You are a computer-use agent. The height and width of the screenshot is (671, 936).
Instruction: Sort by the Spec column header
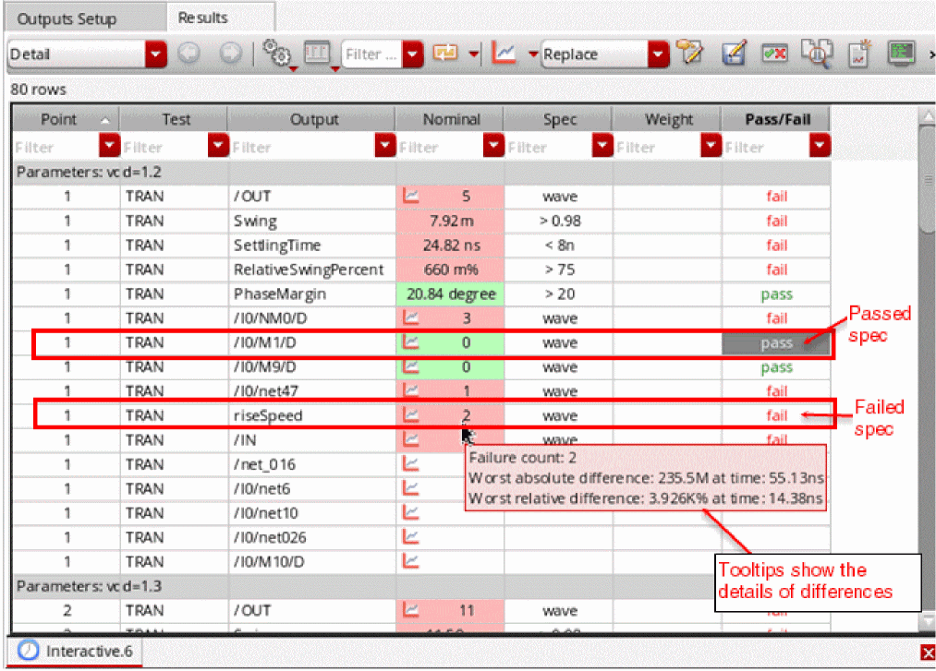(x=559, y=119)
